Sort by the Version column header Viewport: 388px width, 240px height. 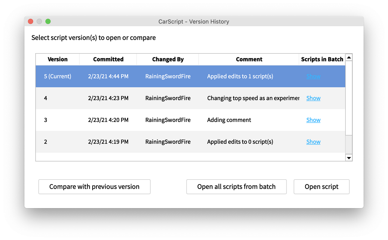pyautogui.click(x=57, y=59)
